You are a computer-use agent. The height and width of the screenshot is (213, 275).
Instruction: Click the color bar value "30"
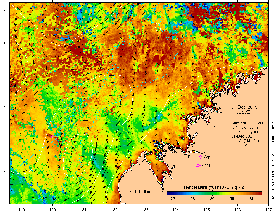(232, 199)
